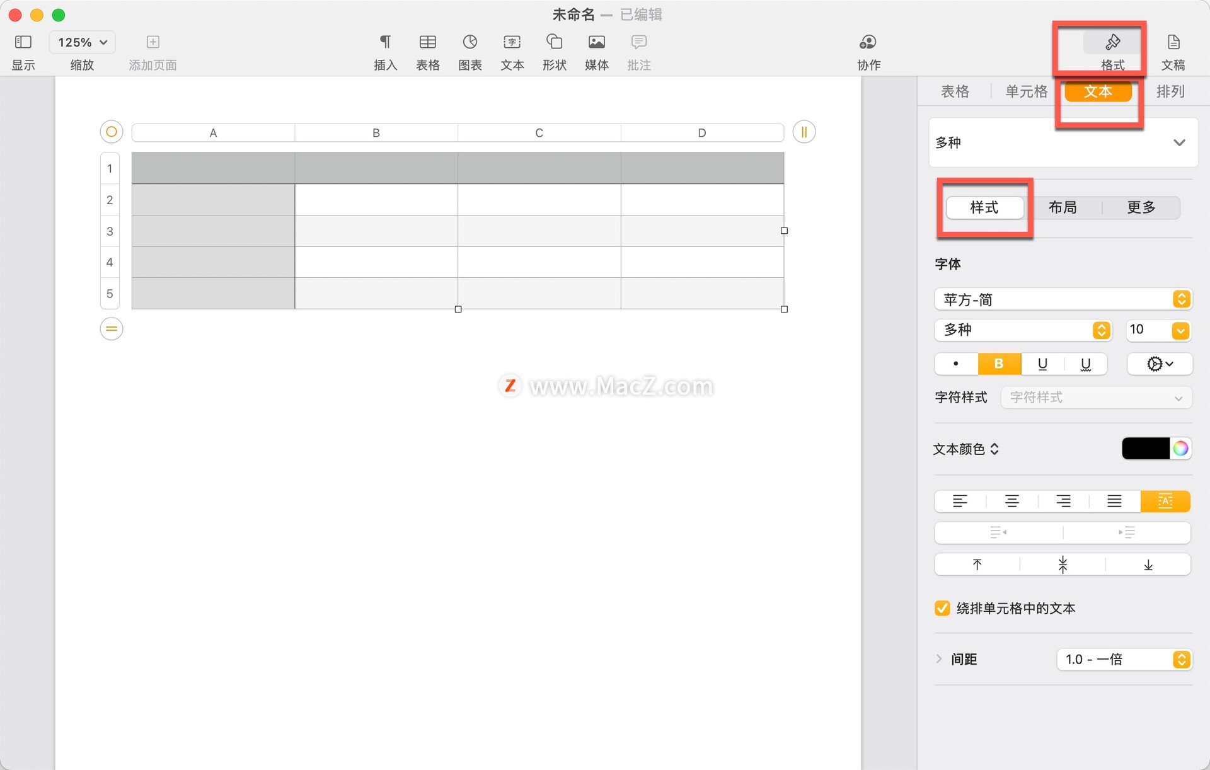Select row 2 header
This screenshot has height=770, width=1210.
click(110, 200)
